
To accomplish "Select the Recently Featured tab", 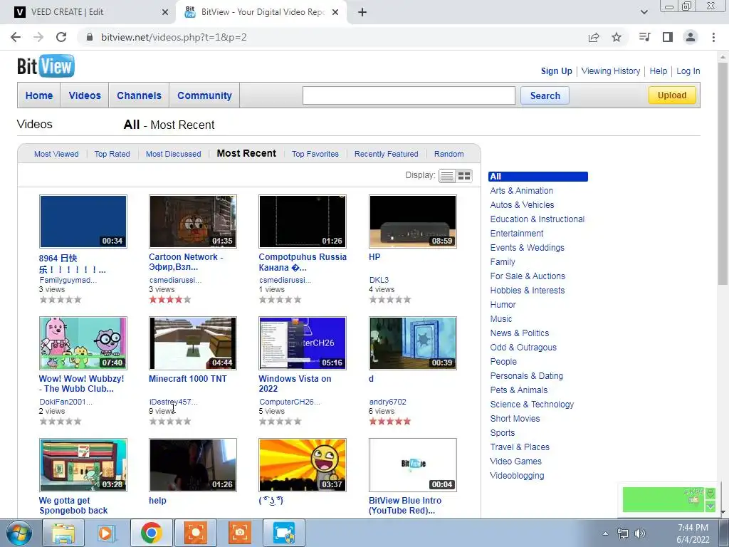I will (x=387, y=154).
